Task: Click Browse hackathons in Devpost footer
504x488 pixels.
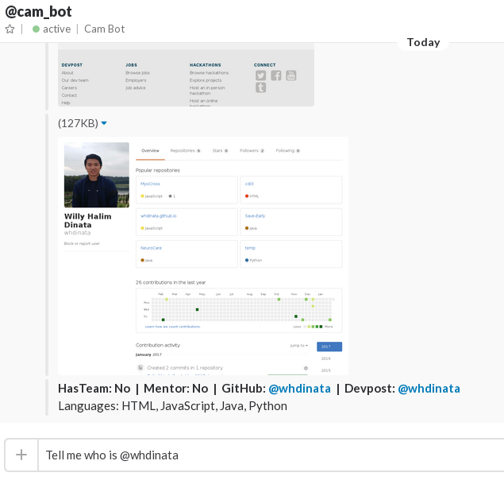Action: click(x=209, y=73)
